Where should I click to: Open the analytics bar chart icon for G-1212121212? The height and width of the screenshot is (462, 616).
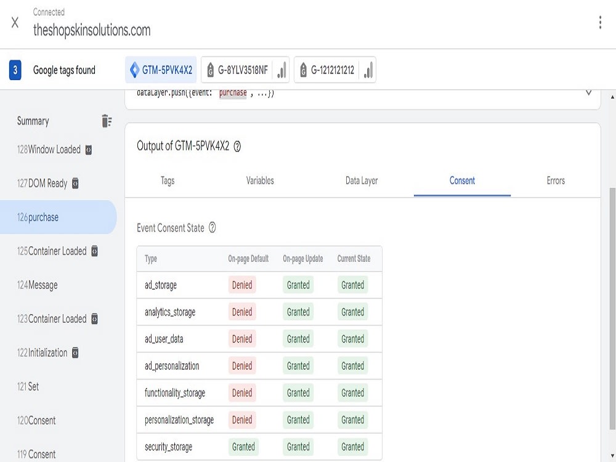coord(368,70)
